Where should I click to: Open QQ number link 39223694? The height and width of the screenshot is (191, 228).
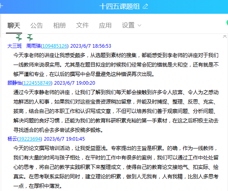tap(30, 139)
